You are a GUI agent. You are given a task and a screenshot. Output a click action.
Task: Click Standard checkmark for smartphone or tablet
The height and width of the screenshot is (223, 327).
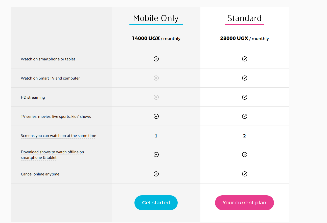[245, 59]
